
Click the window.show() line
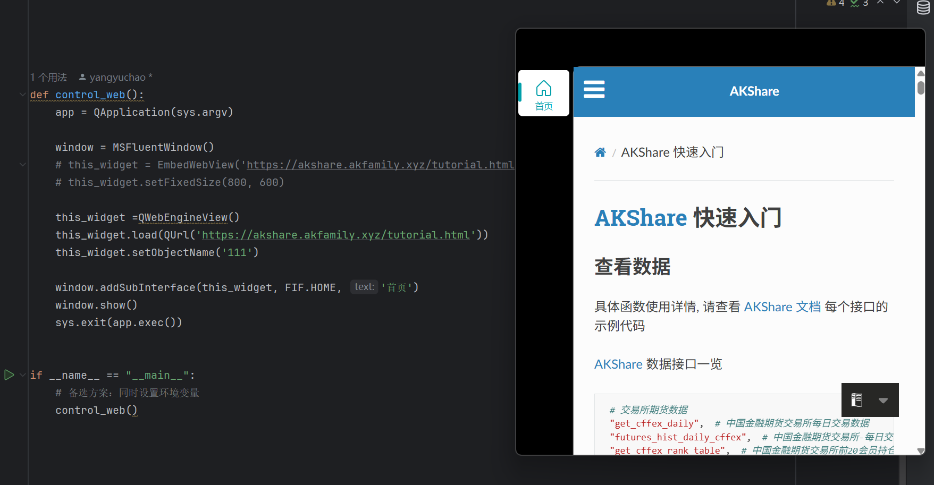point(96,305)
